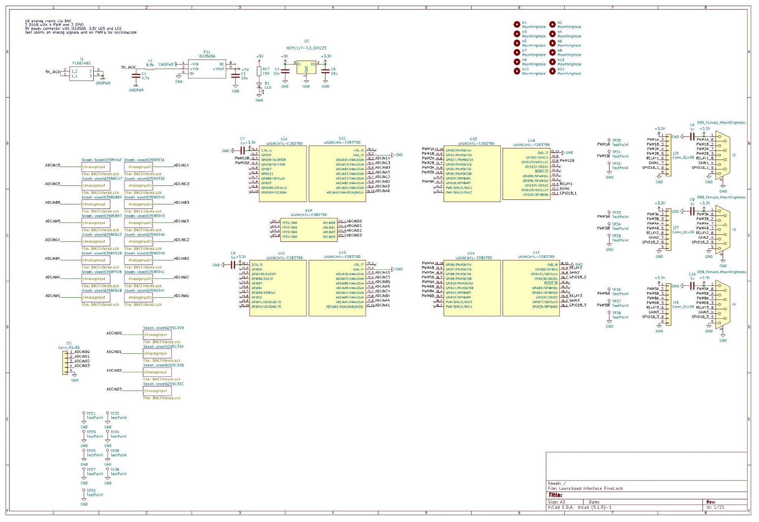759x522 pixels.
Task: Select the L1 6.8u inductor symbol
Action: [x=150, y=69]
